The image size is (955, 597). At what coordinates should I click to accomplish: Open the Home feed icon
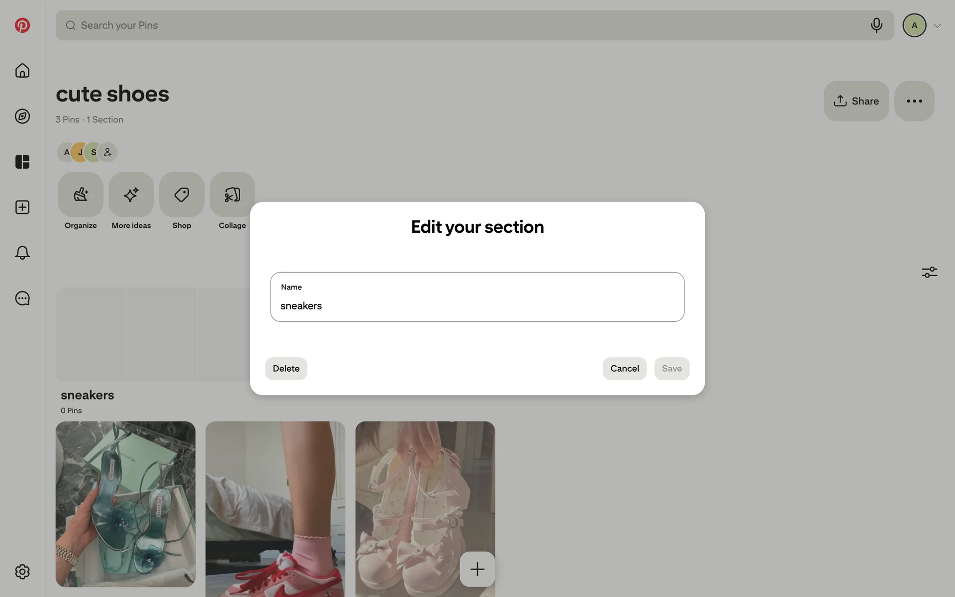tap(22, 71)
